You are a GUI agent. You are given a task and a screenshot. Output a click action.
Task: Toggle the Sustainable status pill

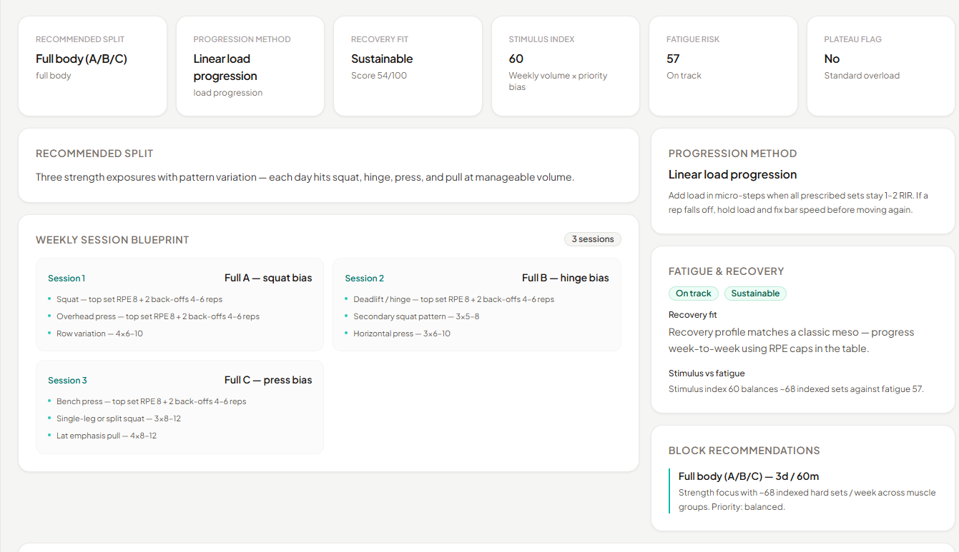pyautogui.click(x=755, y=293)
